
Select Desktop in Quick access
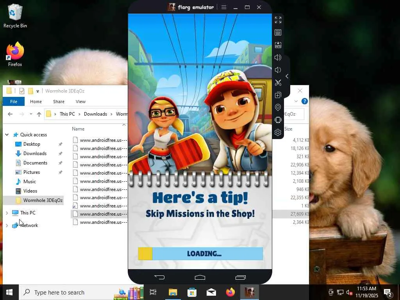(x=32, y=144)
